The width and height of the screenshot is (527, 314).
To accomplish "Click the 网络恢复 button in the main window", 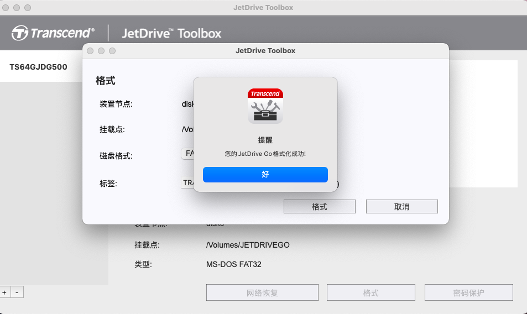I will pyautogui.click(x=262, y=292).
